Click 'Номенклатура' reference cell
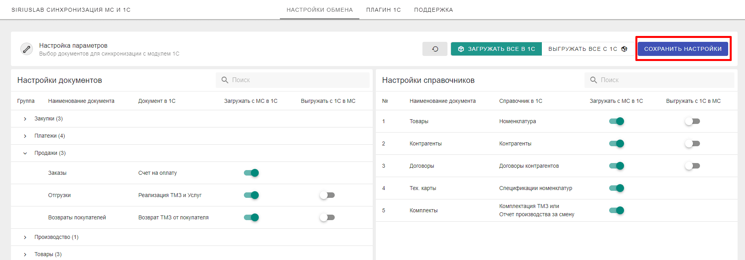Image resolution: width=745 pixels, height=260 pixels. [518, 121]
